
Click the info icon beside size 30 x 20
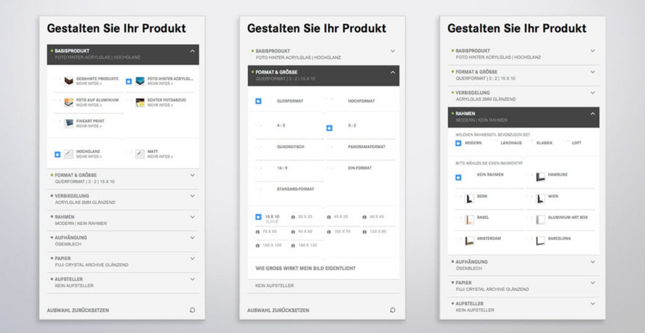point(293,217)
